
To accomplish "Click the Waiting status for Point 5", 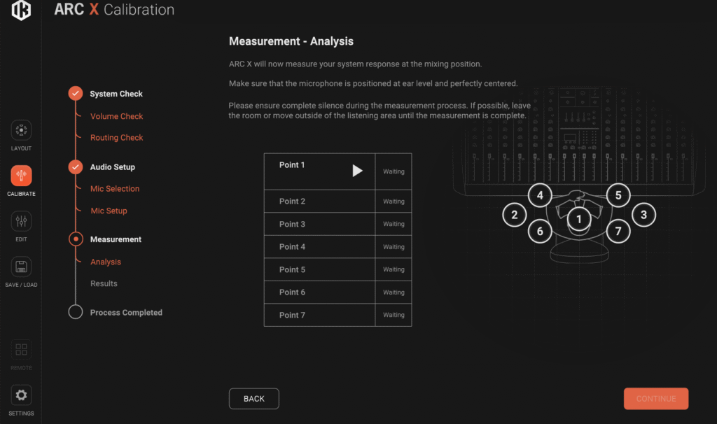I will coord(394,269).
